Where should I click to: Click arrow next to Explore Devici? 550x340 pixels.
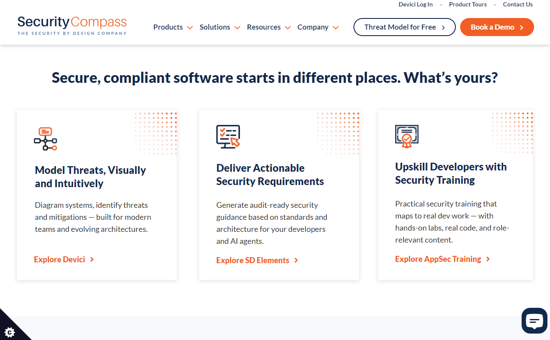tap(92, 259)
